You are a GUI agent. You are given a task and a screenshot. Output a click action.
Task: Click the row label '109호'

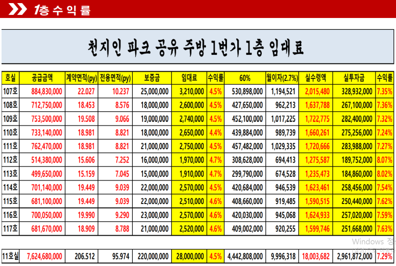(x=10, y=119)
